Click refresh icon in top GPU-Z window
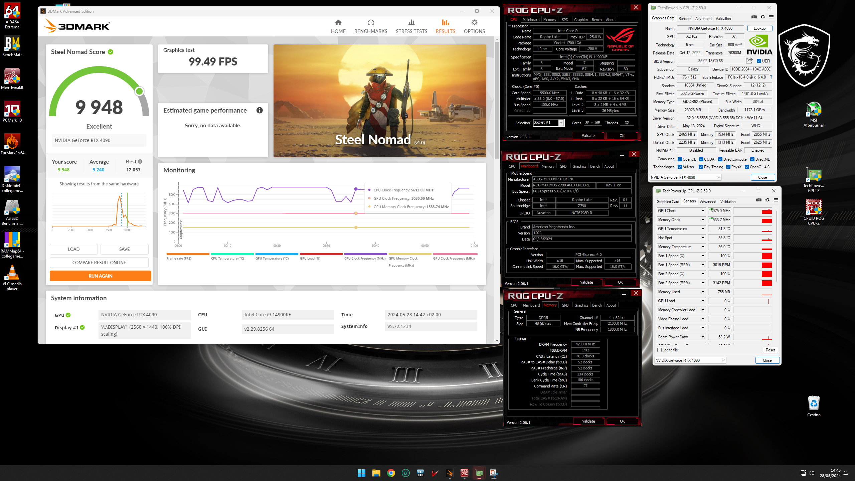Viewport: 855px width, 481px height. coord(762,17)
